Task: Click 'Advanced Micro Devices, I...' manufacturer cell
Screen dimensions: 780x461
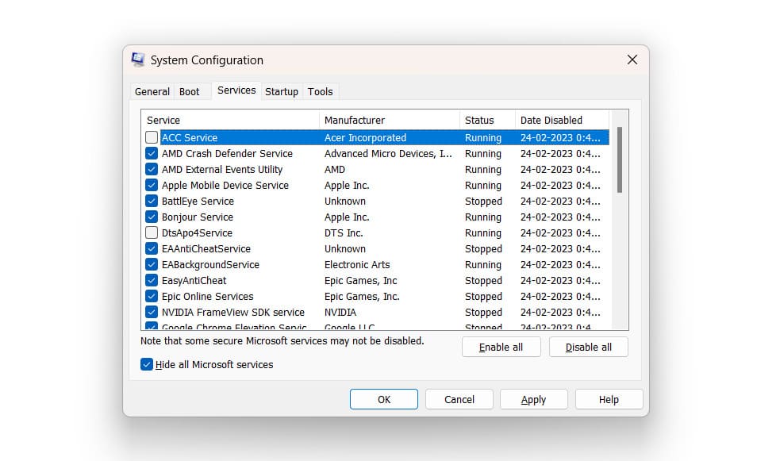Action: (388, 154)
